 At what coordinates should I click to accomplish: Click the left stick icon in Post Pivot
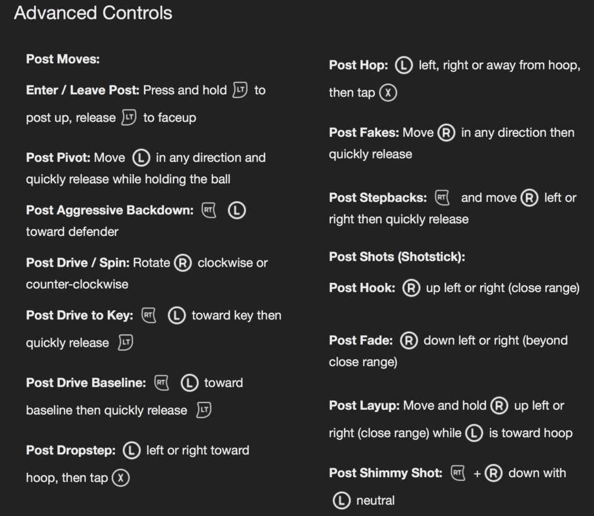tap(140, 158)
